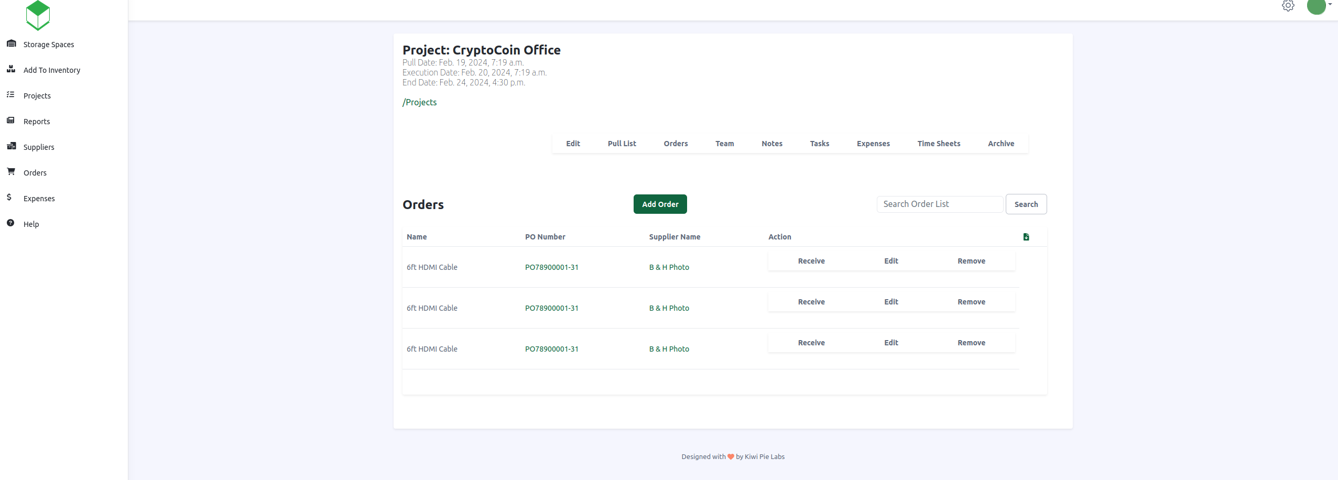Screen dimensions: 1338x480
Task: Click the green cube app logo
Action: 38,15
